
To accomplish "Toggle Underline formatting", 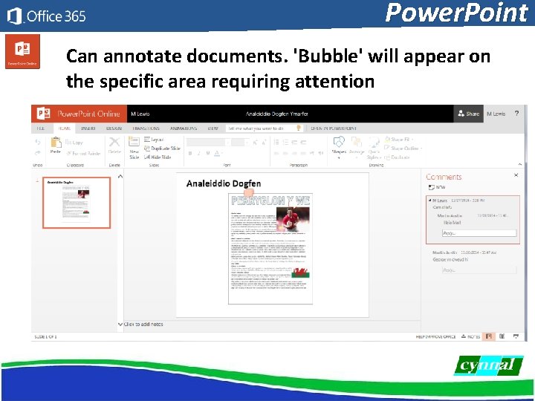I will coord(208,154).
